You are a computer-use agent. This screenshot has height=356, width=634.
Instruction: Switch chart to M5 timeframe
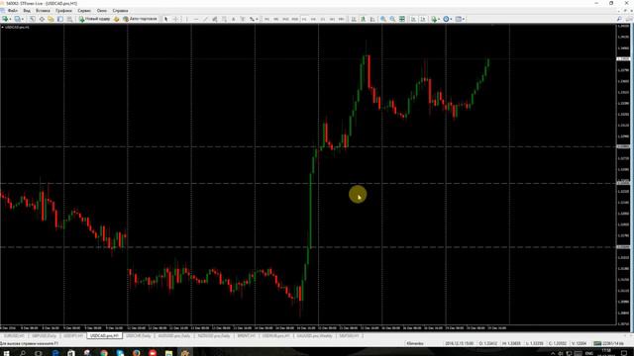coord(276,19)
